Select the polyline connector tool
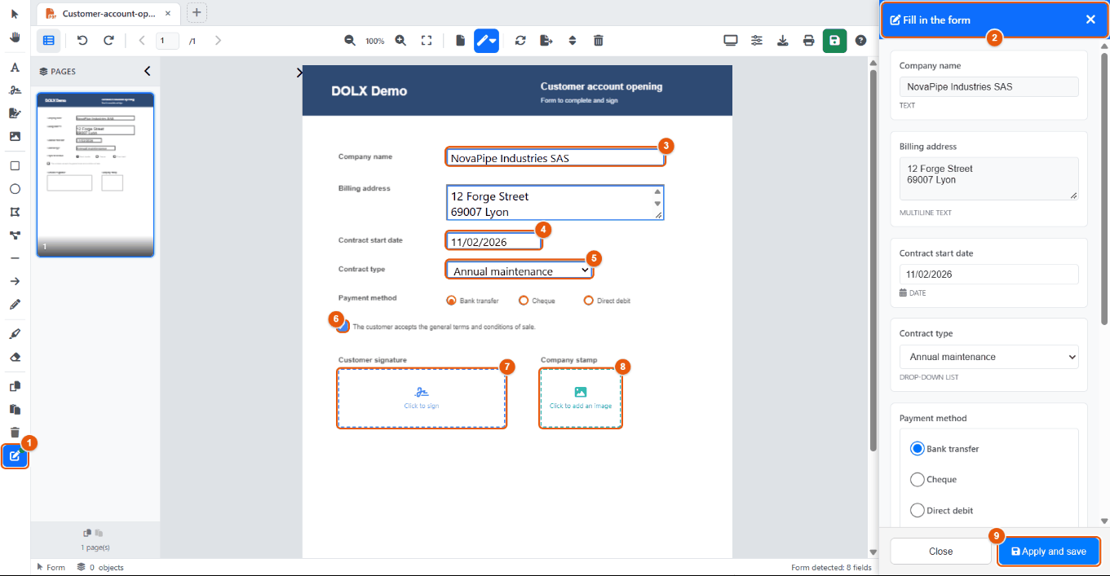Viewport: 1110px width, 576px height. tap(15, 235)
